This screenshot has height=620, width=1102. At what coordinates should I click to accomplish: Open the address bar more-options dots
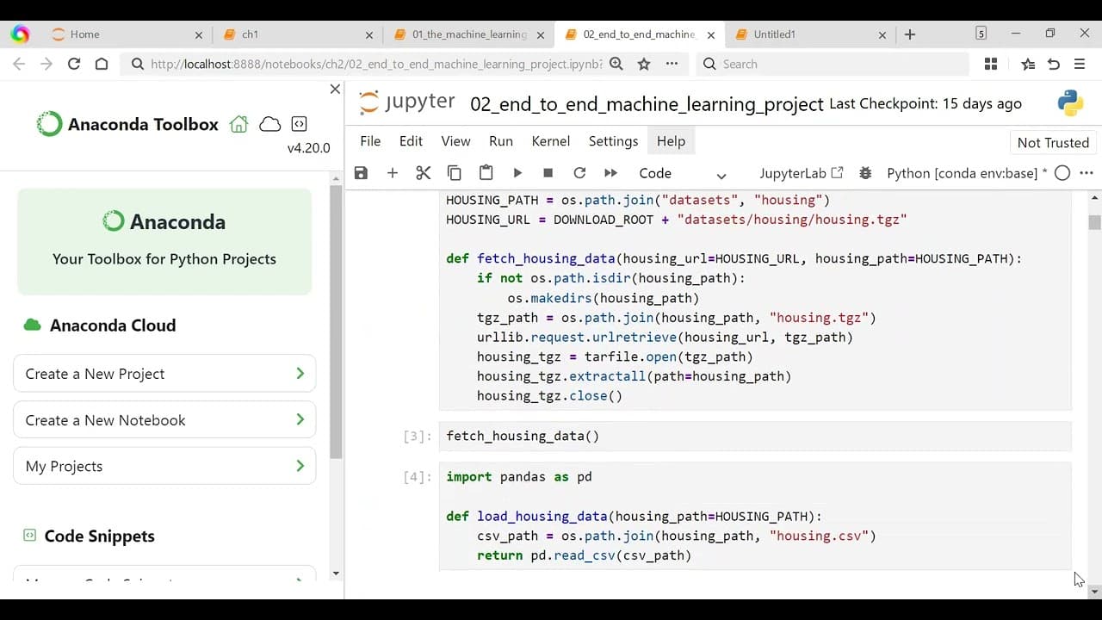(x=672, y=64)
